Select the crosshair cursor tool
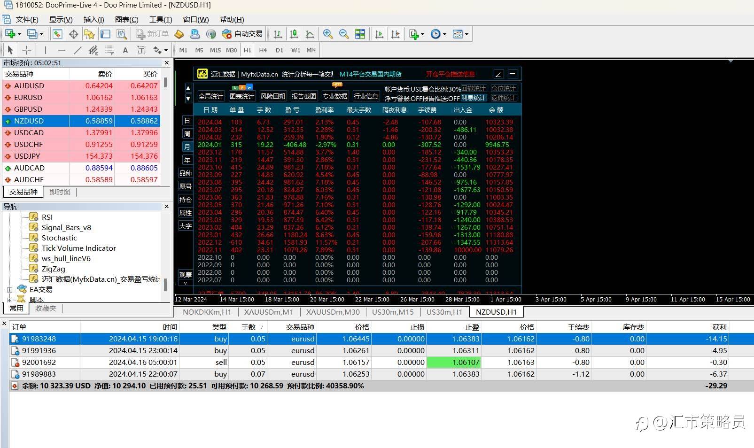The width and height of the screenshot is (754, 448). click(27, 50)
